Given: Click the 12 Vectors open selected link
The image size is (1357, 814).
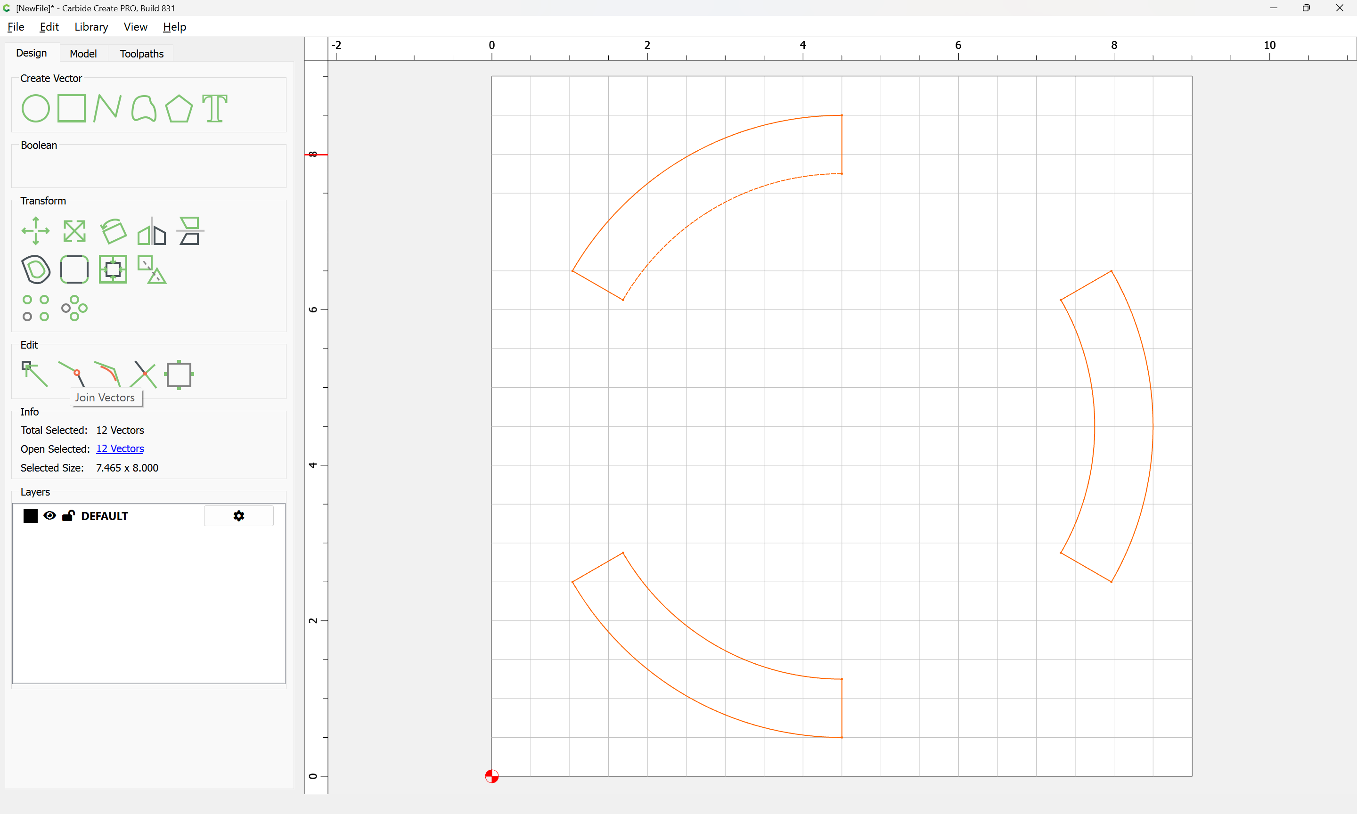Looking at the screenshot, I should click(x=120, y=448).
